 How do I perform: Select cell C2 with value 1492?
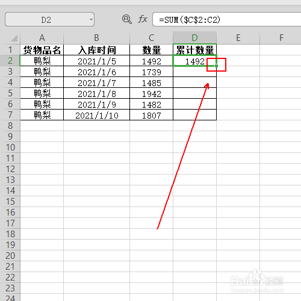pyautogui.click(x=152, y=61)
